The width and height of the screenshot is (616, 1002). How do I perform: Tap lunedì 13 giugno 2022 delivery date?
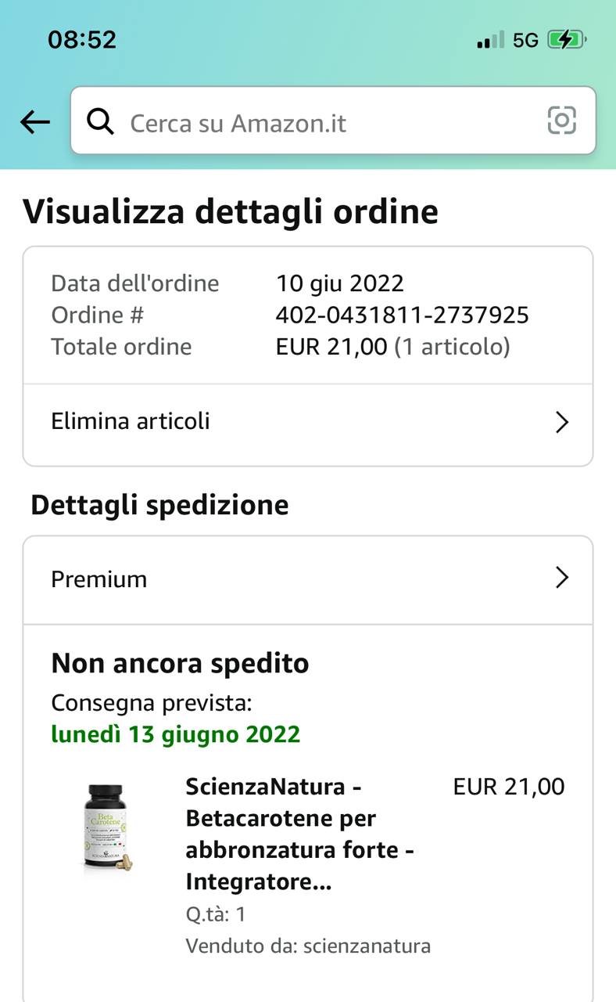click(175, 734)
